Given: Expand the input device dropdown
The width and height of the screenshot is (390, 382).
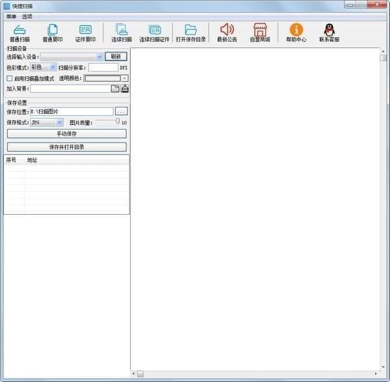Looking at the screenshot, I should pos(99,57).
